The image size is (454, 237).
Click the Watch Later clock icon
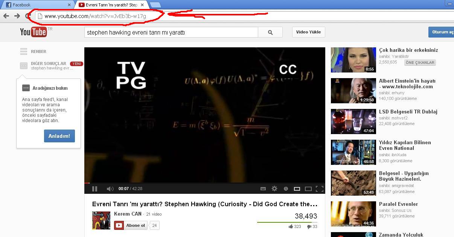click(x=286, y=189)
